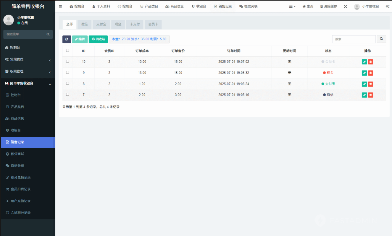Click the red delete icon for order 7

coord(370,95)
